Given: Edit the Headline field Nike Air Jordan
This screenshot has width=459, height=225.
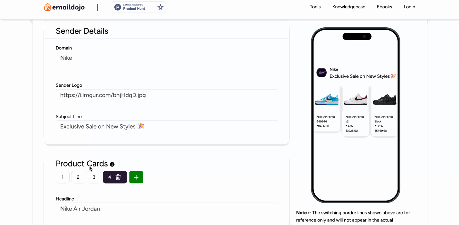Looking at the screenshot, I should coord(167,209).
